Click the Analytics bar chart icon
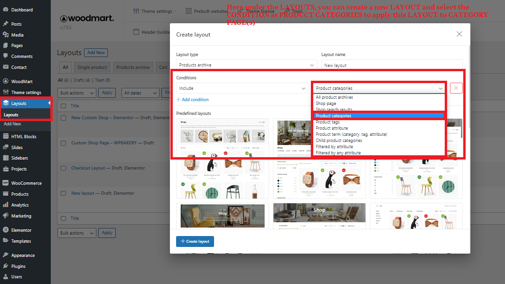Viewport: 505px width, 284px height. 6,205
